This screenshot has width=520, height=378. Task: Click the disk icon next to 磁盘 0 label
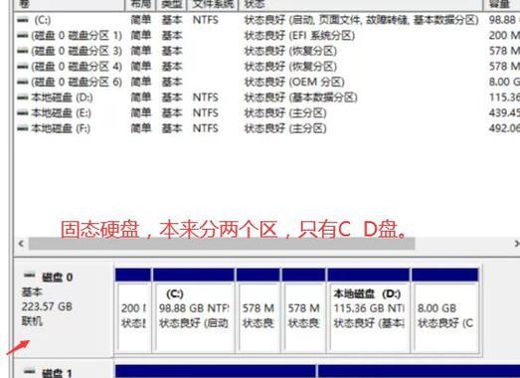click(30, 276)
